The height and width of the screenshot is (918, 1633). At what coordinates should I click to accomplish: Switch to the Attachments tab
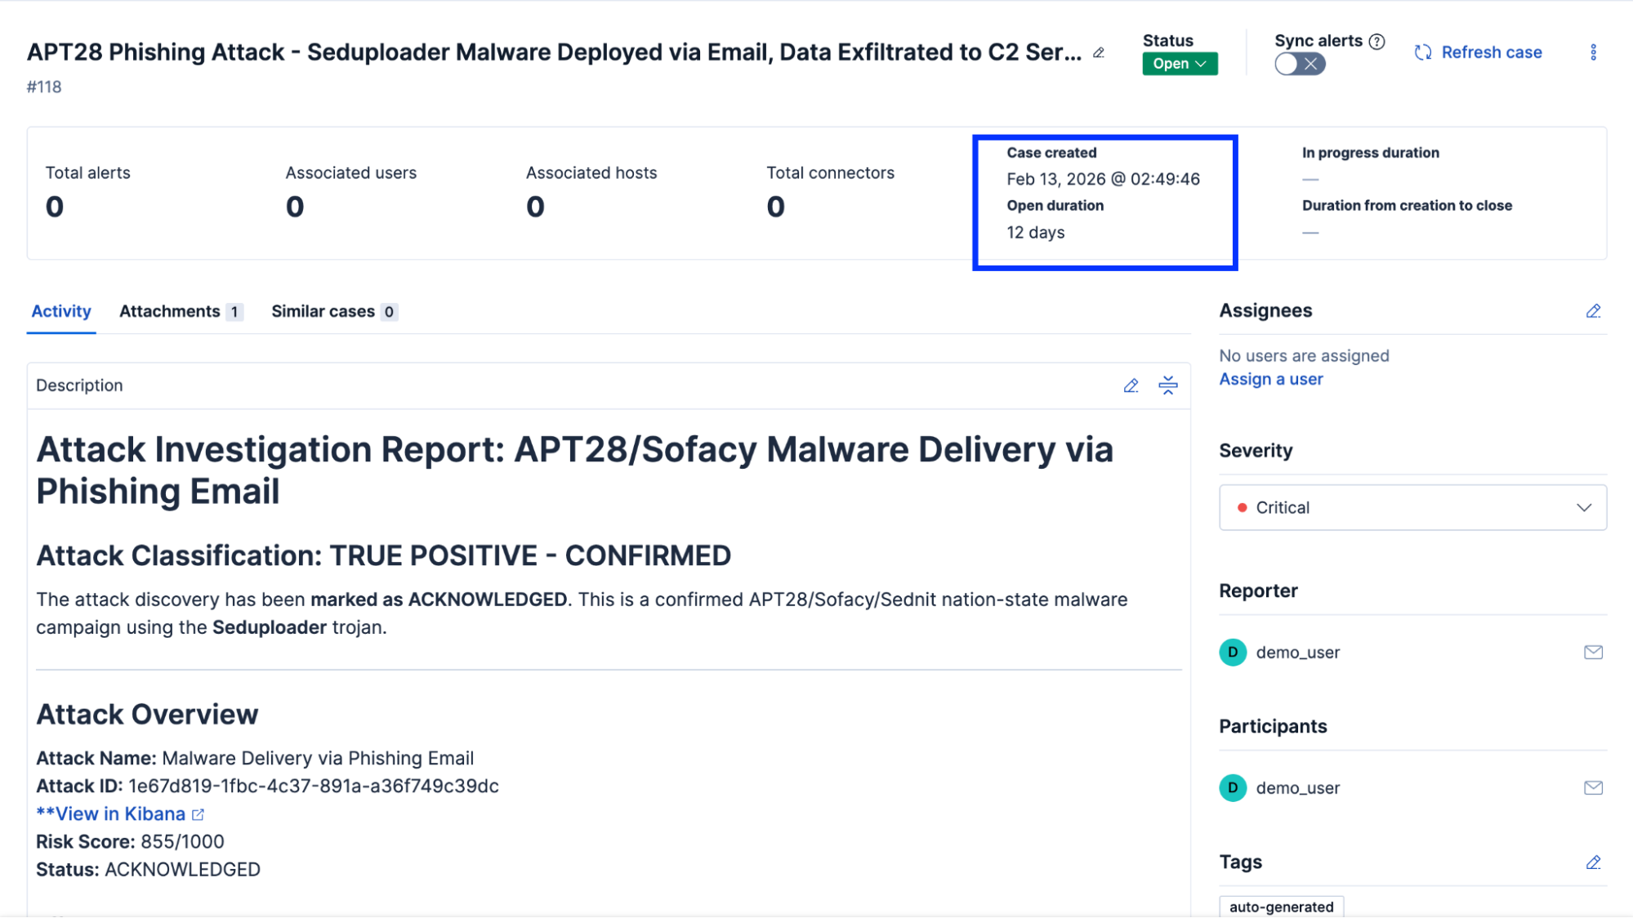[181, 311]
